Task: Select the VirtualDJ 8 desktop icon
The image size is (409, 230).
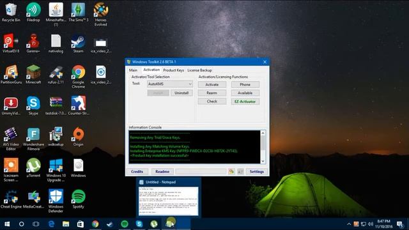Action: 11,43
